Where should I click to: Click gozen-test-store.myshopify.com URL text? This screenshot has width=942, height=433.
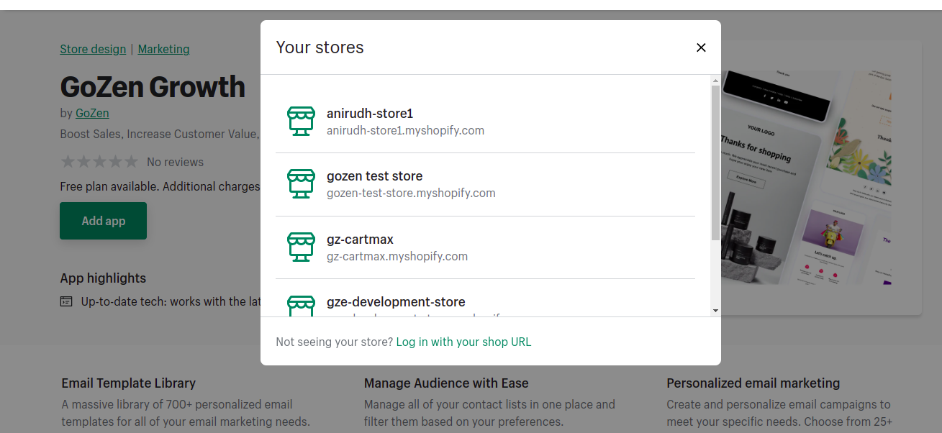point(411,193)
